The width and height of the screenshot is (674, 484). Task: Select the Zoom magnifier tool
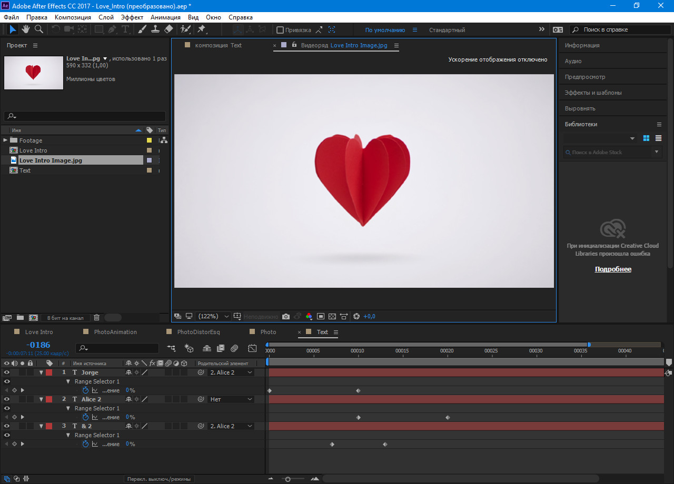point(39,29)
